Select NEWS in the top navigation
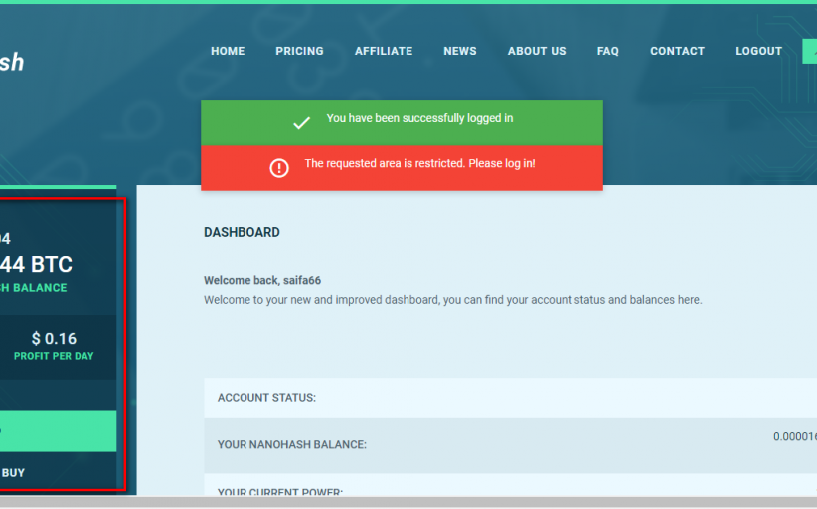The image size is (817, 509). 460,51
